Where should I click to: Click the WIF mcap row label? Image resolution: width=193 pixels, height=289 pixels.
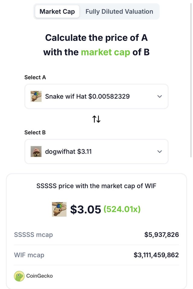tap(29, 255)
